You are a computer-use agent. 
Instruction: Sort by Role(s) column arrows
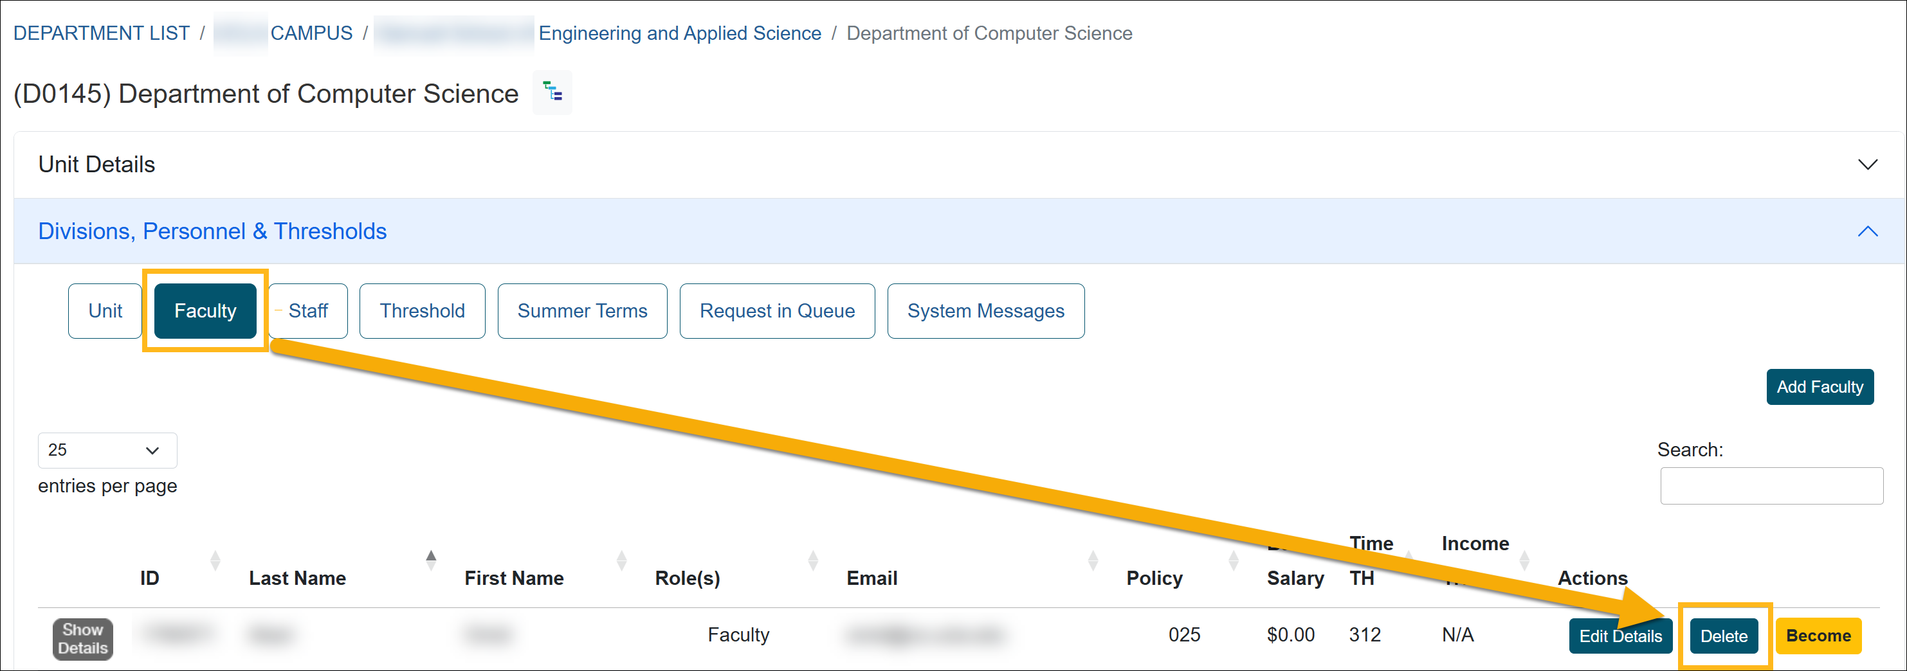813,560
